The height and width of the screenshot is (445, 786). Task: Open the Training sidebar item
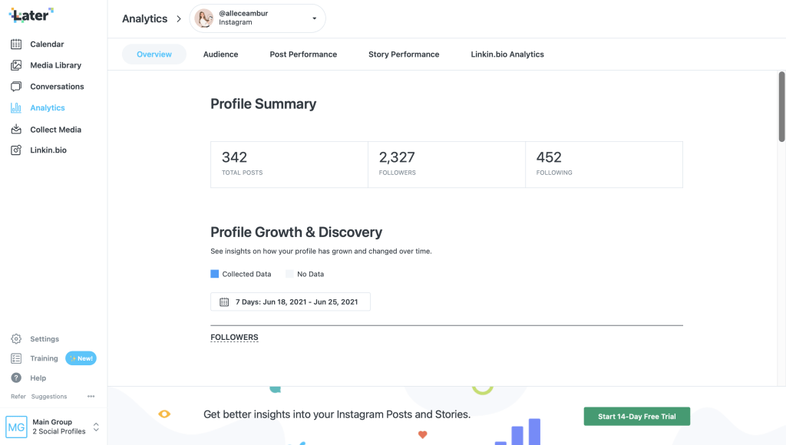click(44, 358)
